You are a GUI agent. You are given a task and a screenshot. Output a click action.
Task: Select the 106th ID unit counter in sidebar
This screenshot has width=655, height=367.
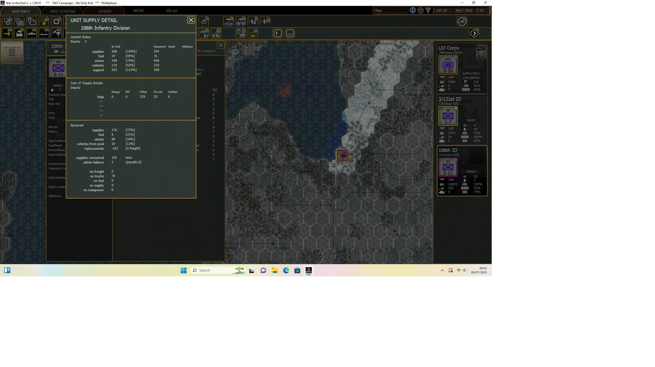(x=448, y=167)
